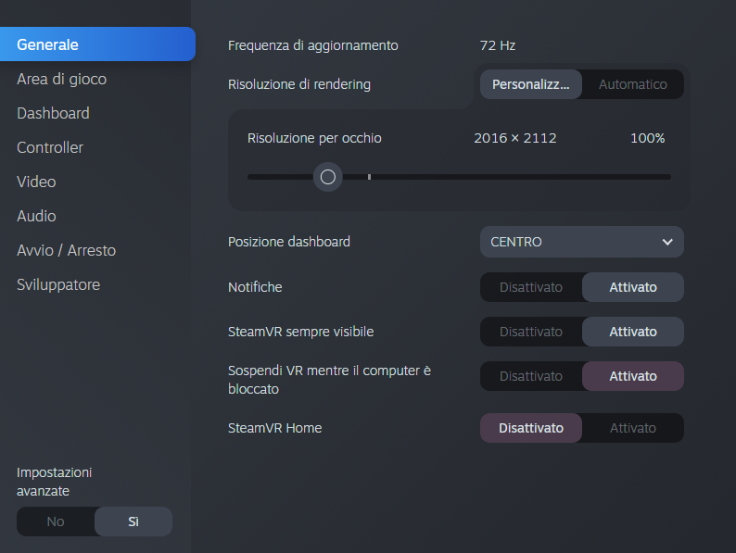Image resolution: width=736 pixels, height=553 pixels.
Task: Disable Notifiche by clicking Disattivato
Action: [x=531, y=287]
